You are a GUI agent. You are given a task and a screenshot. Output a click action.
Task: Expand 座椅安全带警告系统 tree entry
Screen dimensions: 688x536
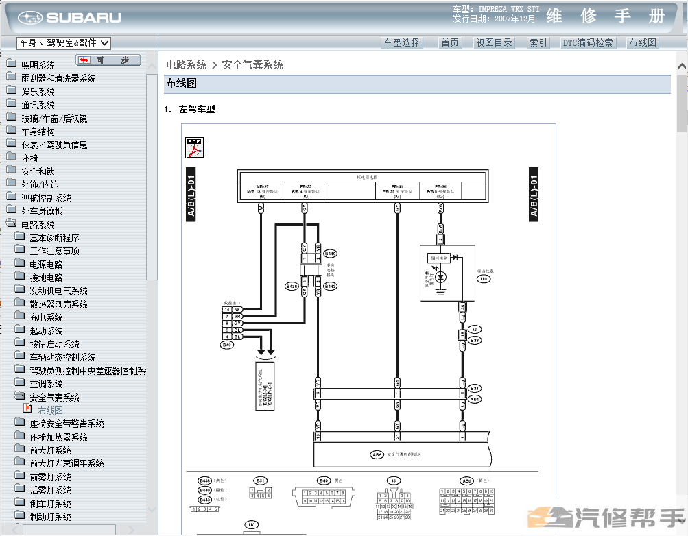click(67, 424)
